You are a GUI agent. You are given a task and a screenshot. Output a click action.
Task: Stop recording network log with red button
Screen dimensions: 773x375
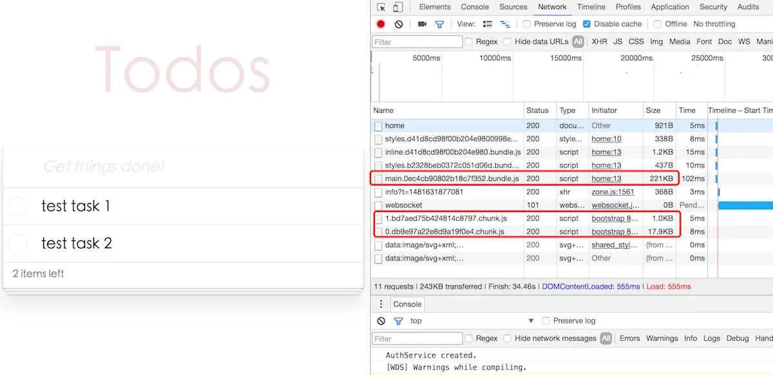point(381,24)
